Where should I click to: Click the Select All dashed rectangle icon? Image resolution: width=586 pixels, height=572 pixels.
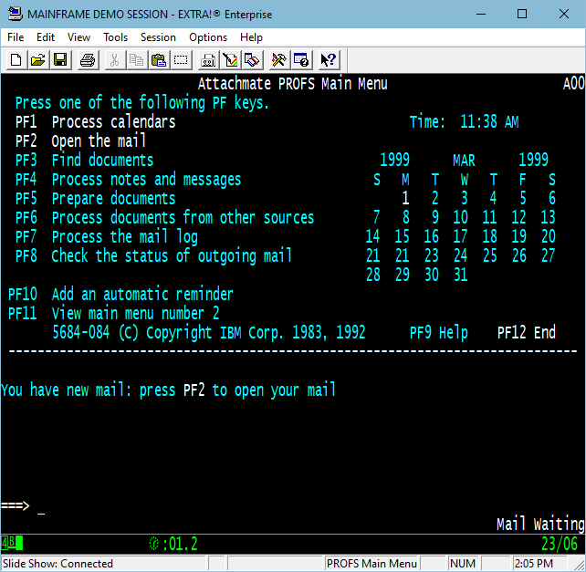pos(181,60)
